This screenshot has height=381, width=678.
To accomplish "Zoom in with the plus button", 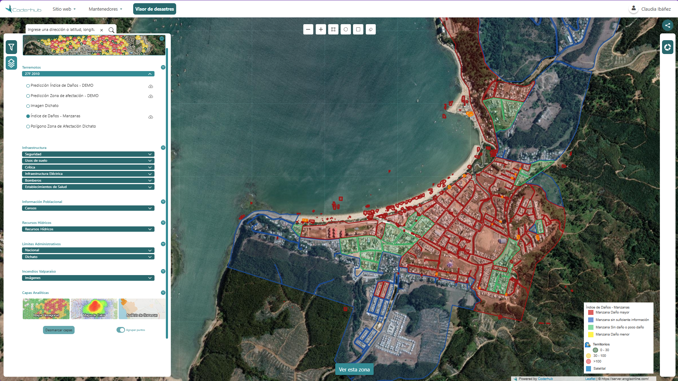I will click(x=321, y=29).
